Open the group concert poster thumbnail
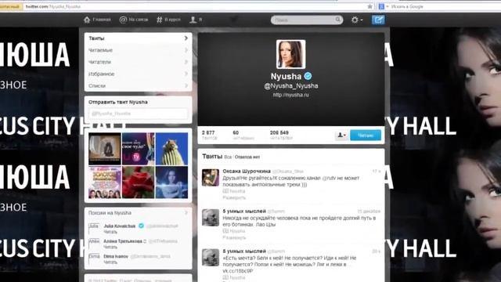501x282 pixels. 104,183
